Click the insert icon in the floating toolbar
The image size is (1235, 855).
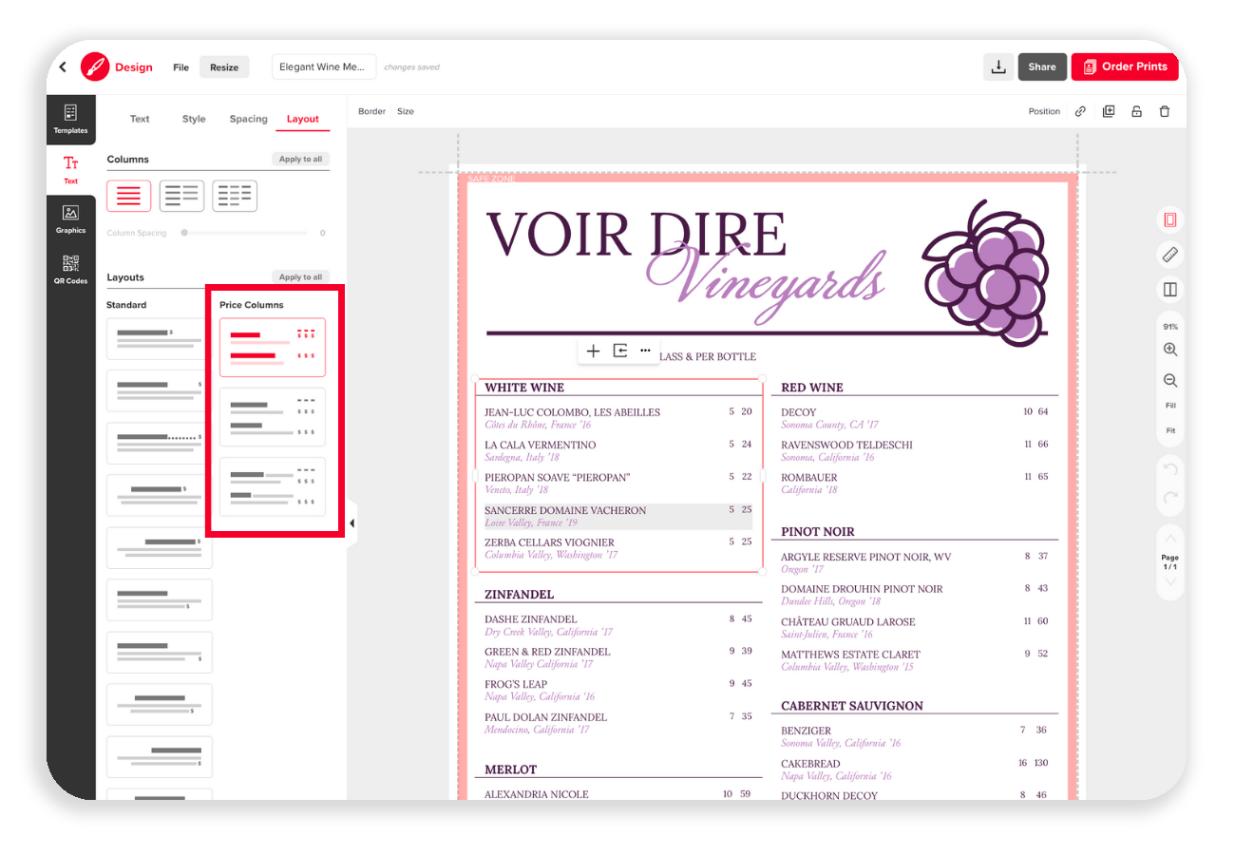619,351
